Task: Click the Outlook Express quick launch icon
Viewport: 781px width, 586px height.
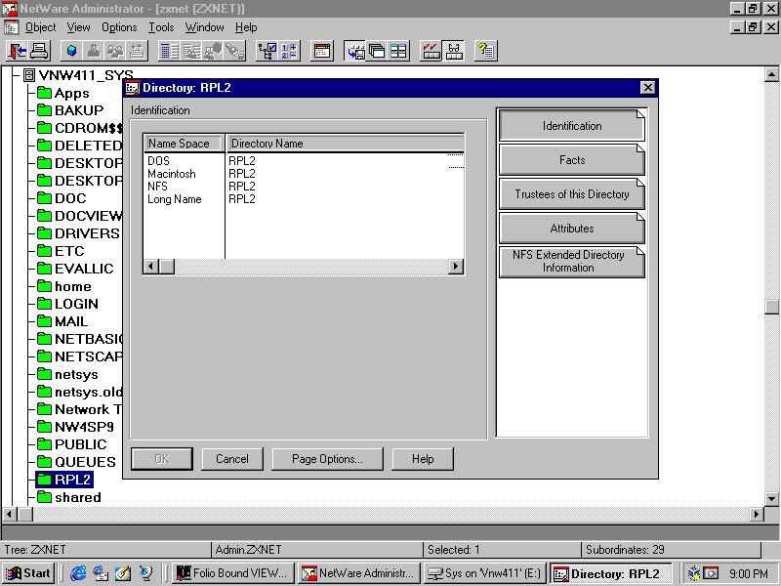Action: pos(101,573)
